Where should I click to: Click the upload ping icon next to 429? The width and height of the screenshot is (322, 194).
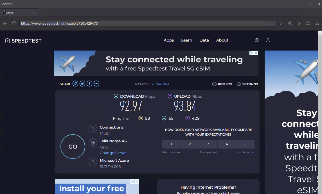[x=188, y=118]
